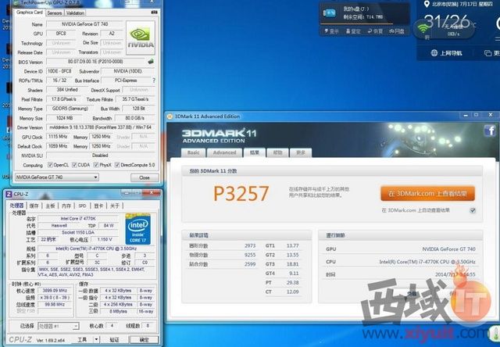Click the location pin icon in weather widget
The width and height of the screenshot is (500, 347).
(x=427, y=4)
